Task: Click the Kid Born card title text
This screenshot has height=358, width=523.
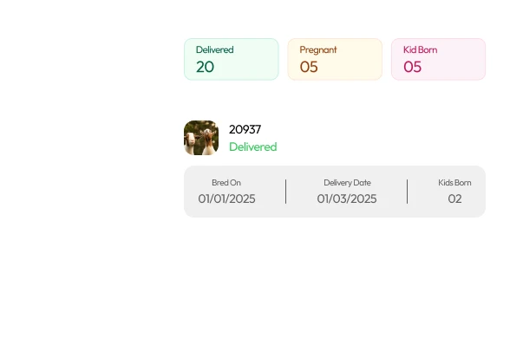Action: [x=421, y=49]
